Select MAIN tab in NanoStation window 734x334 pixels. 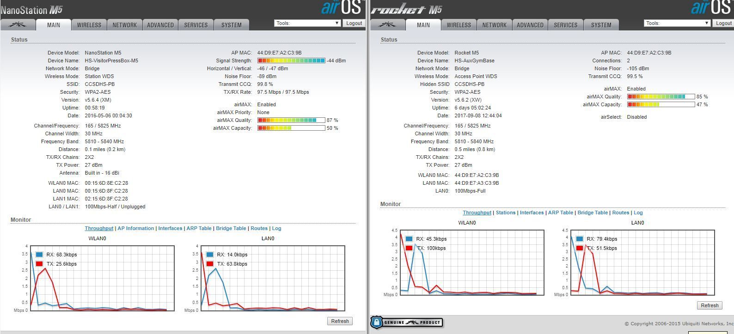54,25
